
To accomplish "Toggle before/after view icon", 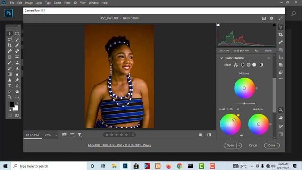I will 209,135.
